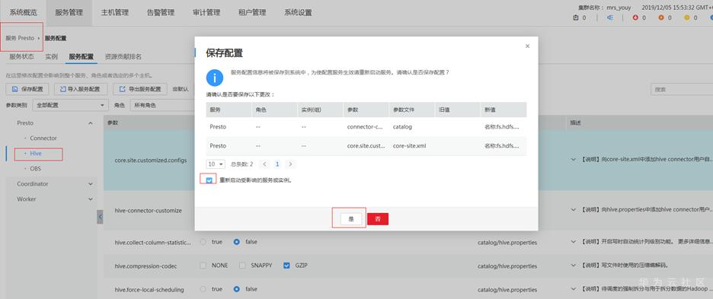The height and width of the screenshot is (299, 713).
Task: Open the 主机管理 top menu
Action: (x=114, y=13)
